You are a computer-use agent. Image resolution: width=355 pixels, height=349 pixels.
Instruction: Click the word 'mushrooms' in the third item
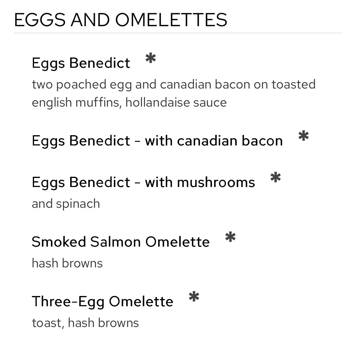pos(216,182)
